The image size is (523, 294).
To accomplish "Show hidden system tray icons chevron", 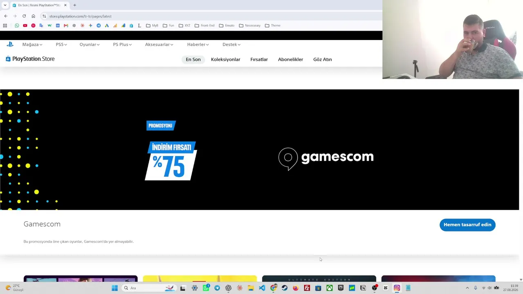I will [467, 288].
